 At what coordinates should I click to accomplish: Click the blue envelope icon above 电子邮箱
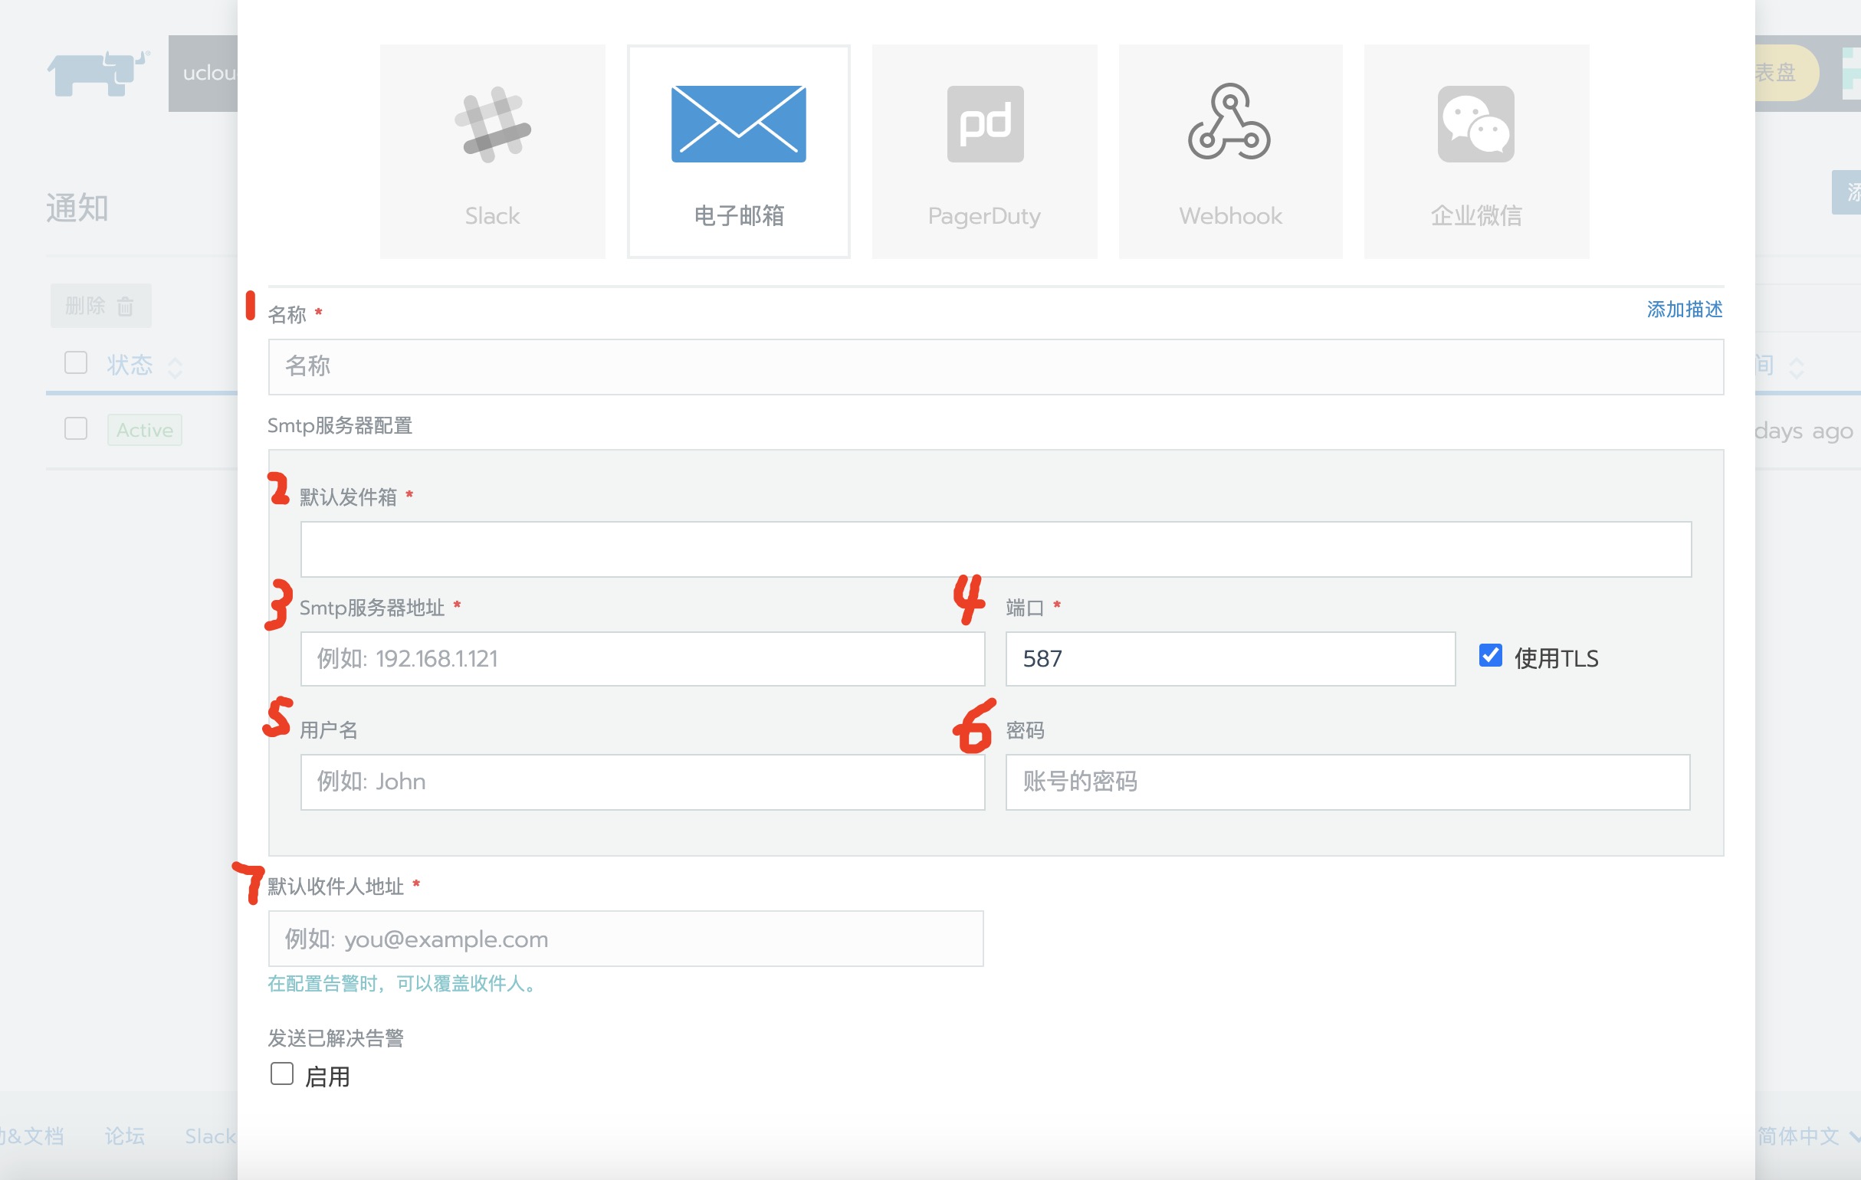click(x=738, y=123)
